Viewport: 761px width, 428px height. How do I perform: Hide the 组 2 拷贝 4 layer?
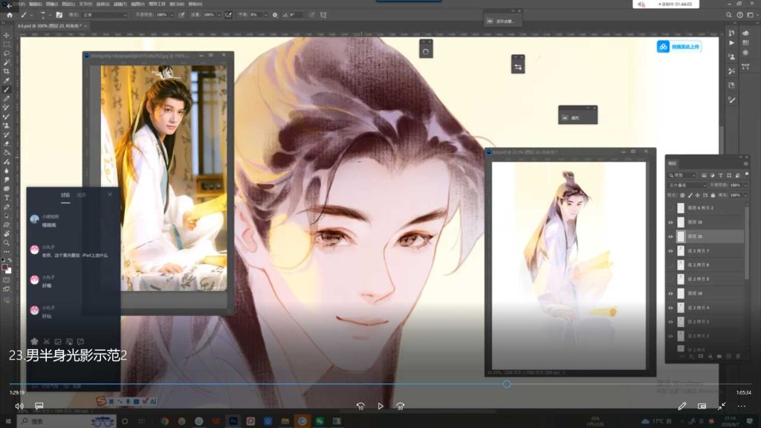671,308
